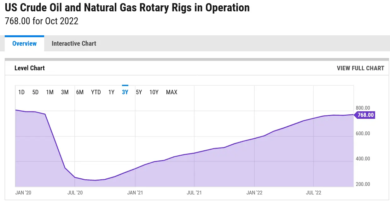Show year-to-date with YTD
The height and width of the screenshot is (208, 390).
[96, 92]
